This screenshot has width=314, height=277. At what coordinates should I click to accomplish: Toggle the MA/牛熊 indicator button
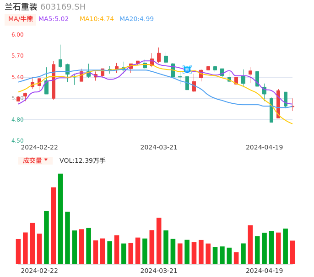click(x=21, y=19)
